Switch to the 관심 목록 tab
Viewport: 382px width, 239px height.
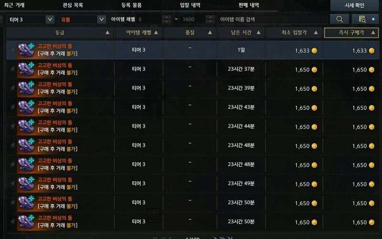click(x=73, y=5)
